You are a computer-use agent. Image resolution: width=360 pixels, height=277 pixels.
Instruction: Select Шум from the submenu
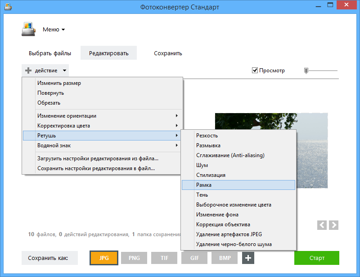tap(238, 165)
